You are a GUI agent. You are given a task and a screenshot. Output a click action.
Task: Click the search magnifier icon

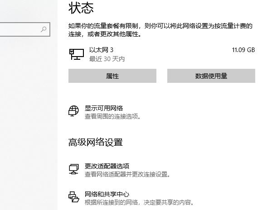[44, 29]
